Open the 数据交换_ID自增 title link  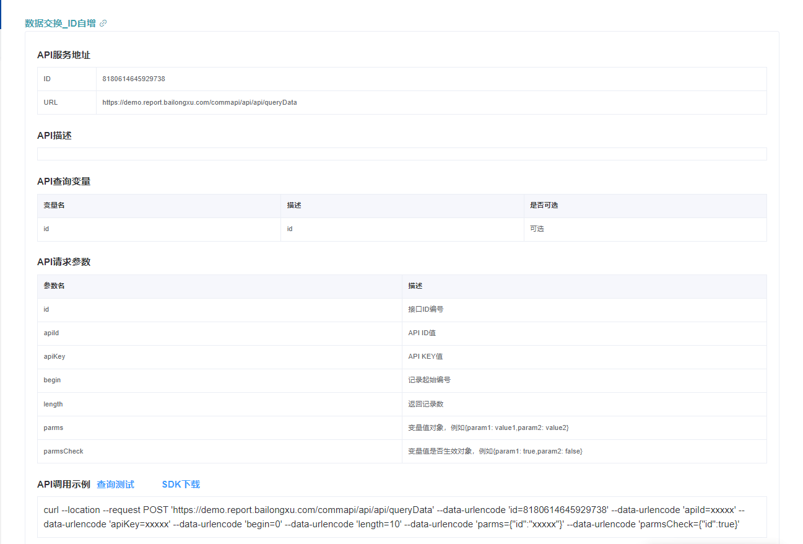pyautogui.click(x=60, y=24)
